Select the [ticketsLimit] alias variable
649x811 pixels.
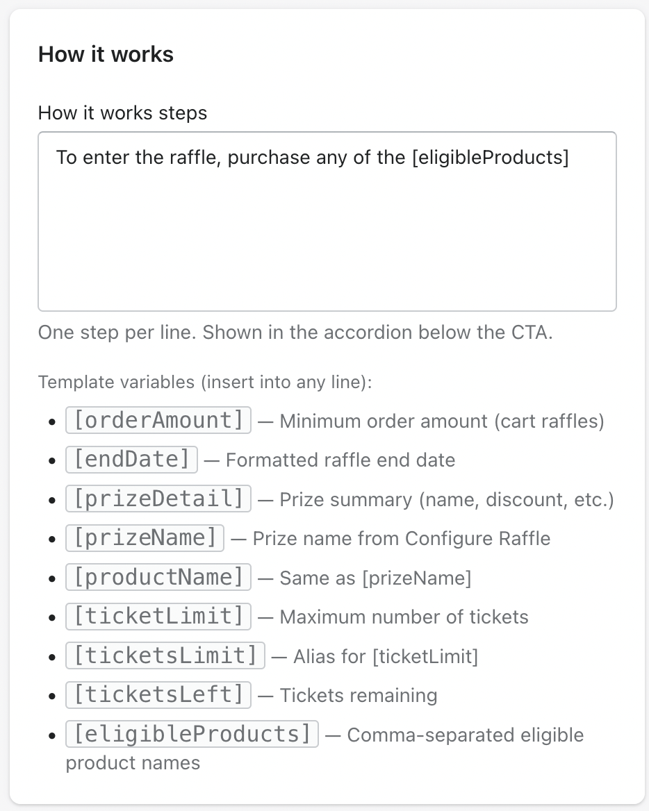click(165, 656)
